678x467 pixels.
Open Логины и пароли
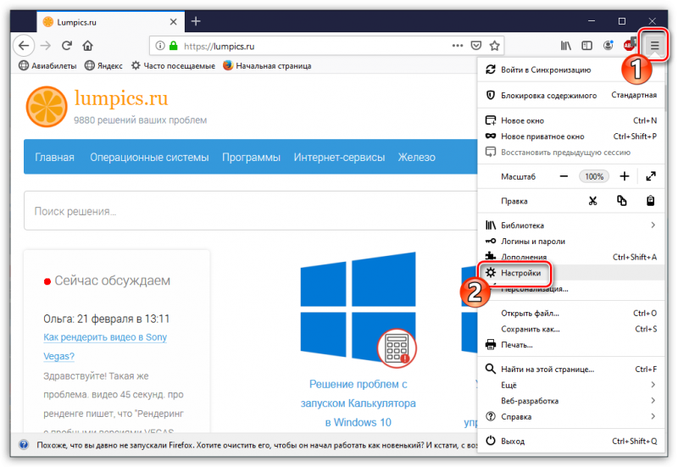[570, 242]
